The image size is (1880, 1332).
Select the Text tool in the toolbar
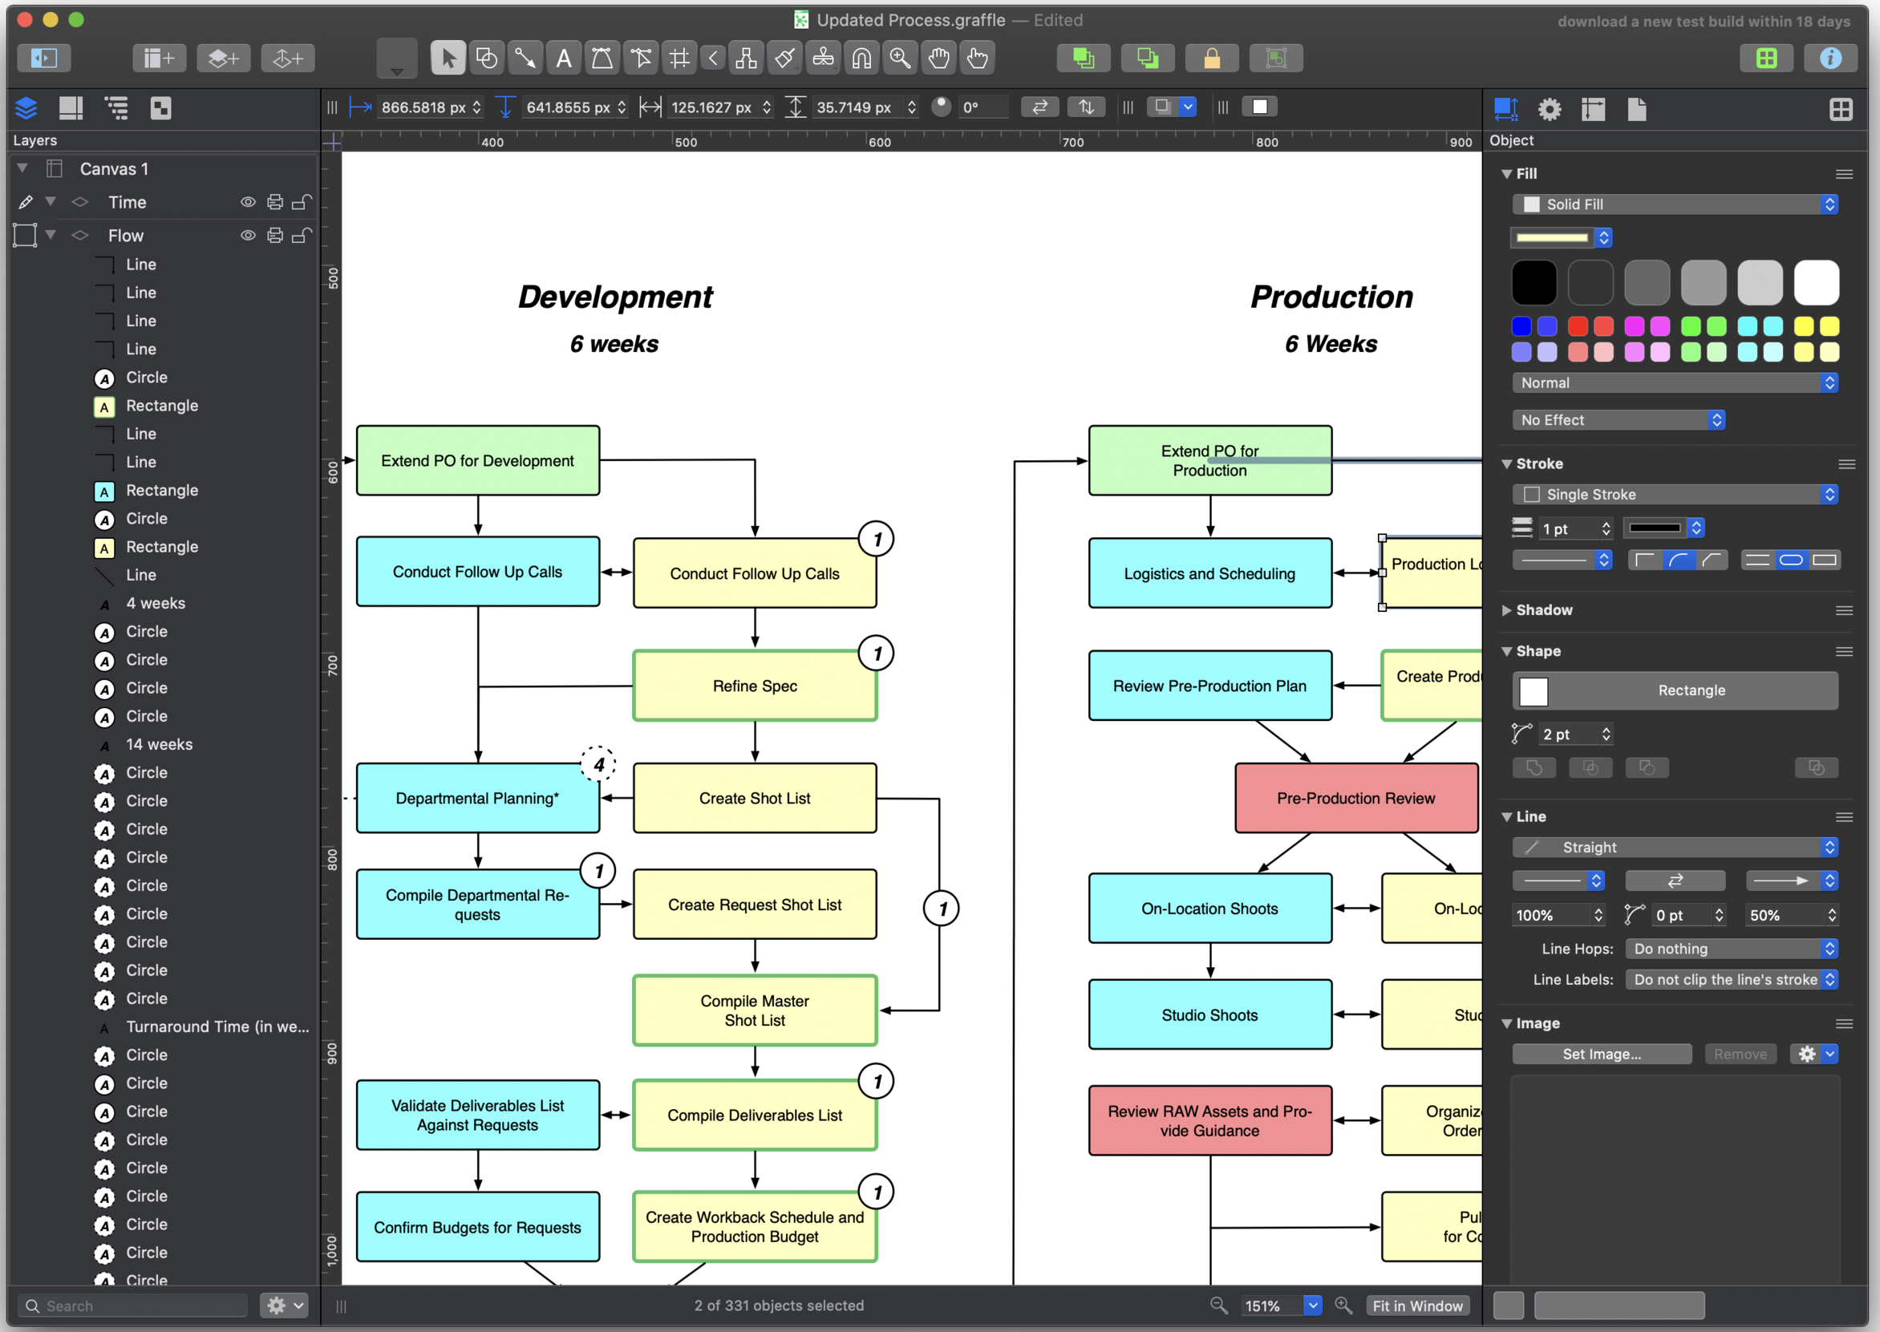[564, 58]
